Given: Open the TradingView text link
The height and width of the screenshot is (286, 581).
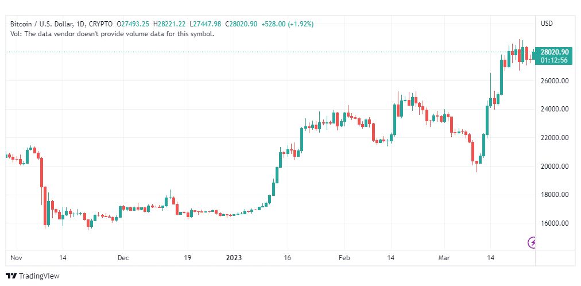Looking at the screenshot, I should point(39,276).
